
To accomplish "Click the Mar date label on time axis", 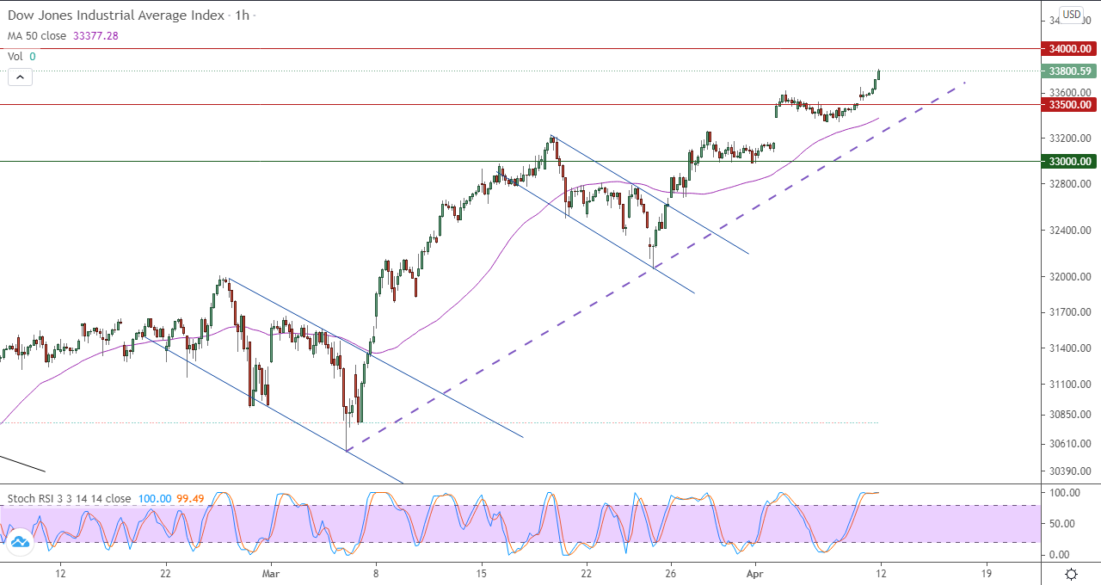I will [271, 572].
